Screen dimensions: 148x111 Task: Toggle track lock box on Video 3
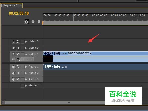[23, 42]
